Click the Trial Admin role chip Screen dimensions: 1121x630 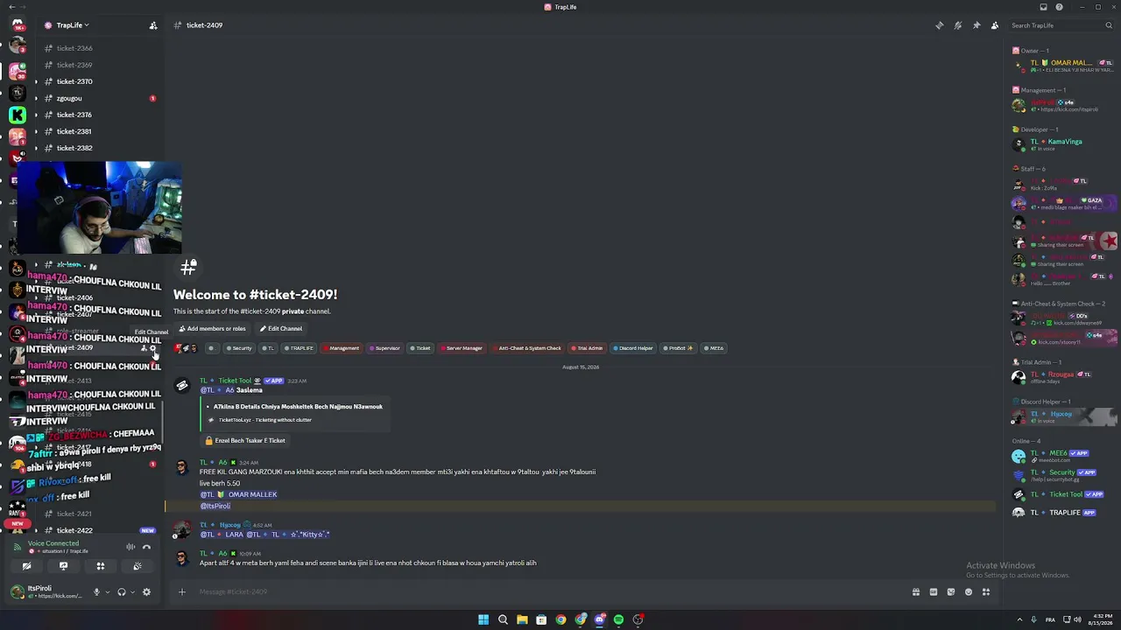587,348
